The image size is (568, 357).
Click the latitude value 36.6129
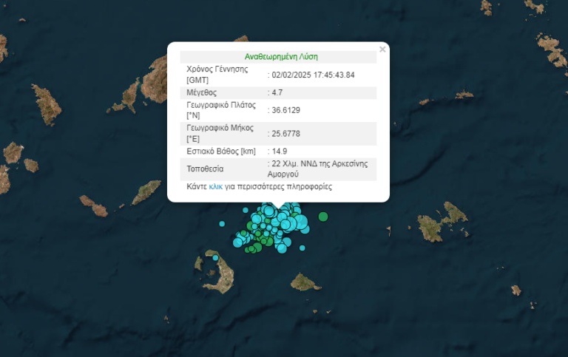pyautogui.click(x=285, y=111)
